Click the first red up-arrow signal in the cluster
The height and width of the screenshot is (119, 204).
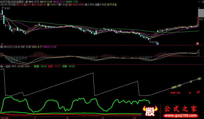pyautogui.click(x=171, y=93)
